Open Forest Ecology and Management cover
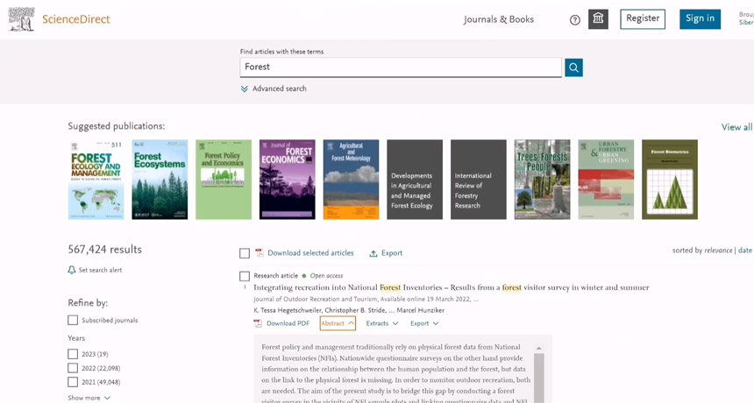754x403 pixels. 96,180
